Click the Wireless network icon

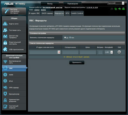[5, 62]
